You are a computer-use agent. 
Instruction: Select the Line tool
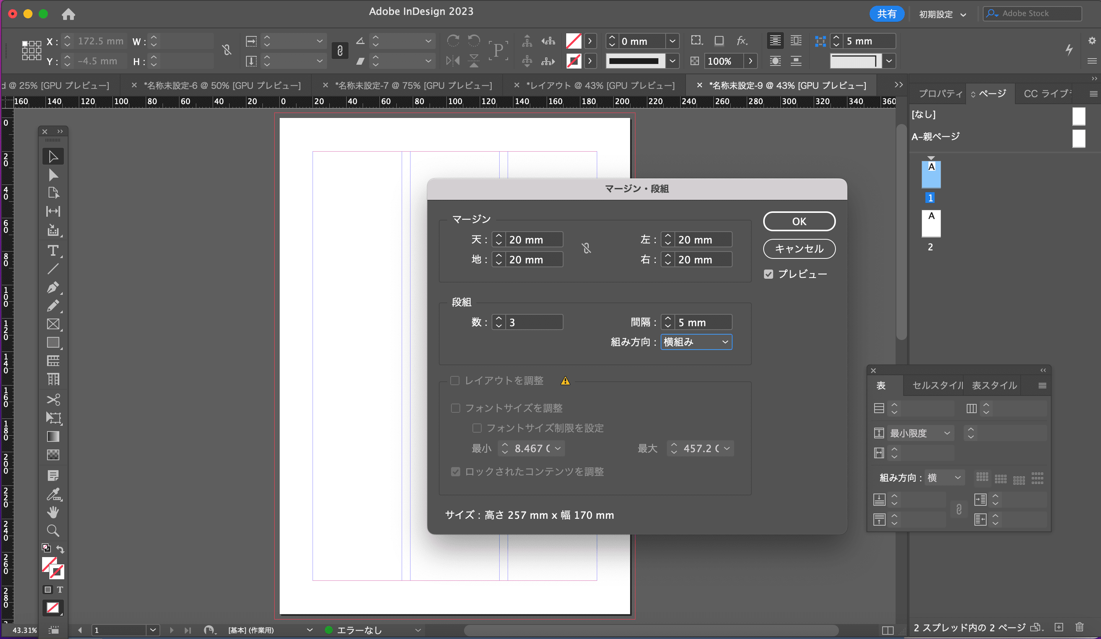point(53,269)
